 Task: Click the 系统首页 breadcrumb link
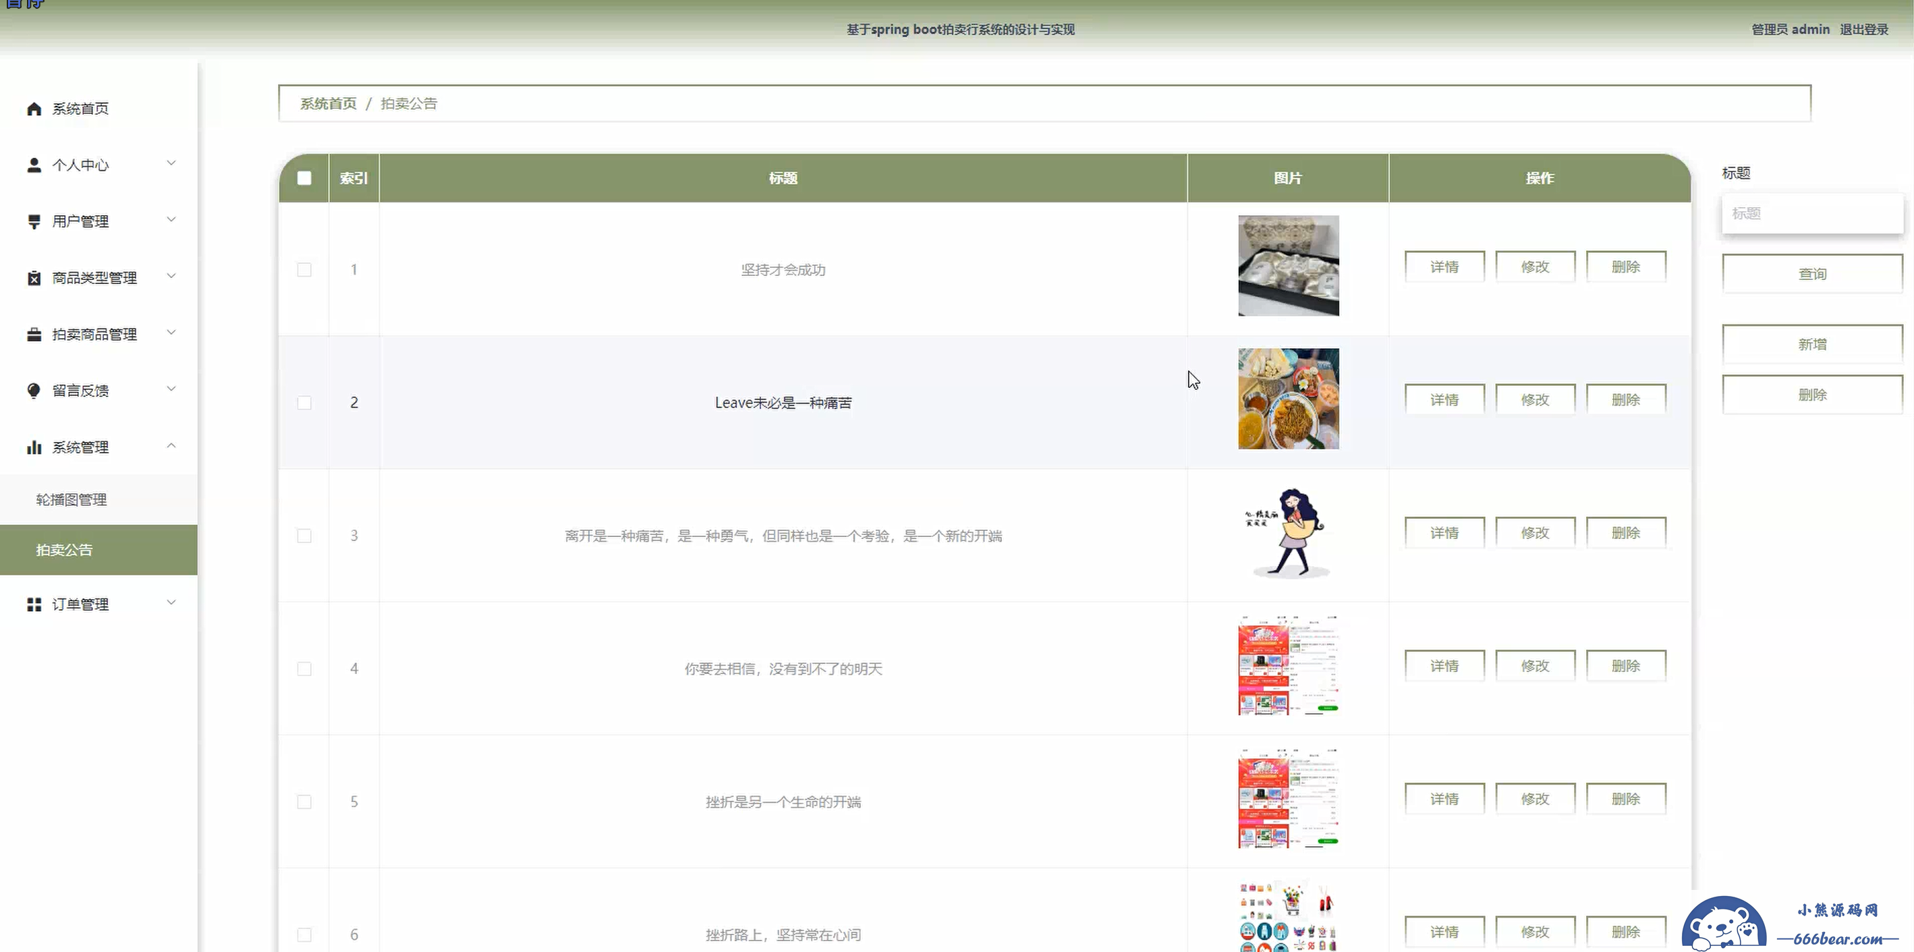pyautogui.click(x=329, y=103)
